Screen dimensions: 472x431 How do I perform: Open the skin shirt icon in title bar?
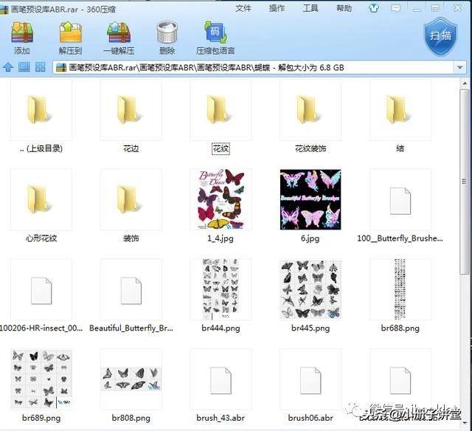374,8
